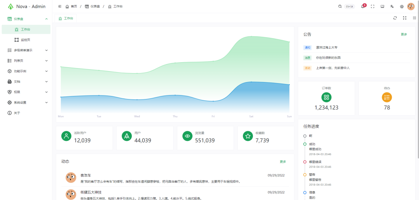
Task: Click the page vertical scrollbar
Action: [417, 77]
